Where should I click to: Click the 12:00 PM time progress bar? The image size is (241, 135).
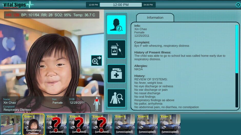[121, 5]
